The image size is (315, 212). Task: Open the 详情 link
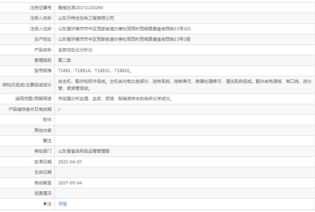point(62,204)
